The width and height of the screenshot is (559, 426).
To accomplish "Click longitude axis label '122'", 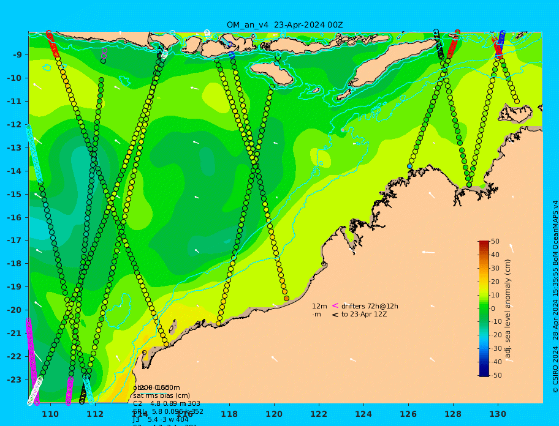I will click(x=319, y=414).
